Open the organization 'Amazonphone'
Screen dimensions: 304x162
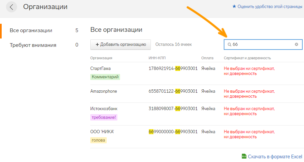pyautogui.click(x=104, y=91)
